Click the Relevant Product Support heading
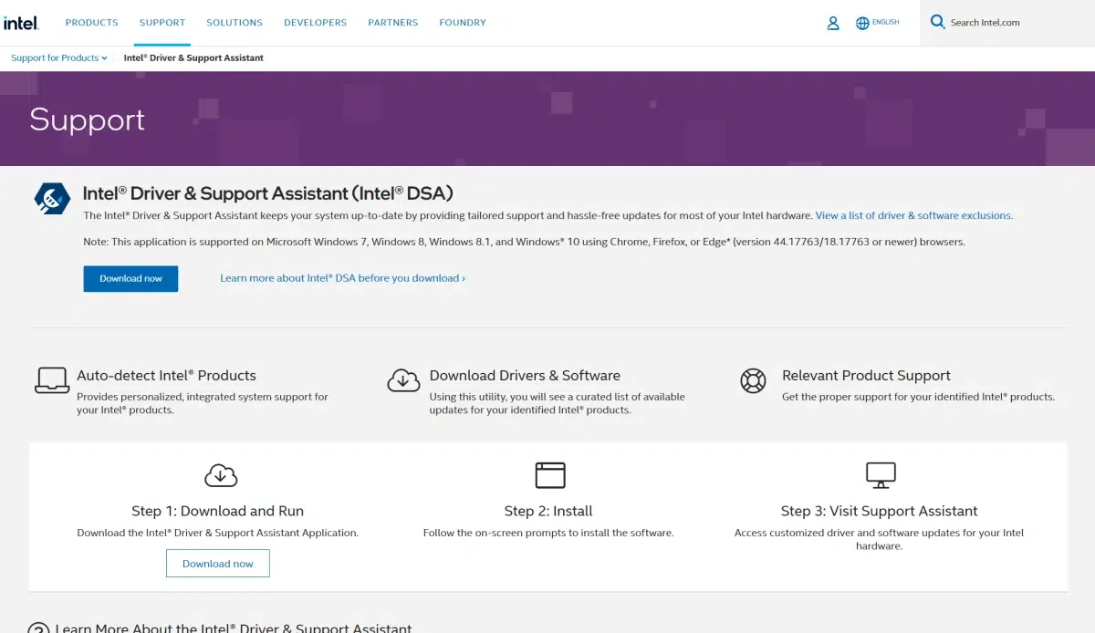This screenshot has height=633, width=1095. tap(866, 375)
